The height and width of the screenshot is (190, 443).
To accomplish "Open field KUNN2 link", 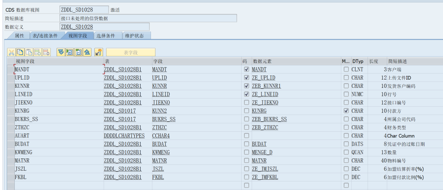I will tap(159, 111).
